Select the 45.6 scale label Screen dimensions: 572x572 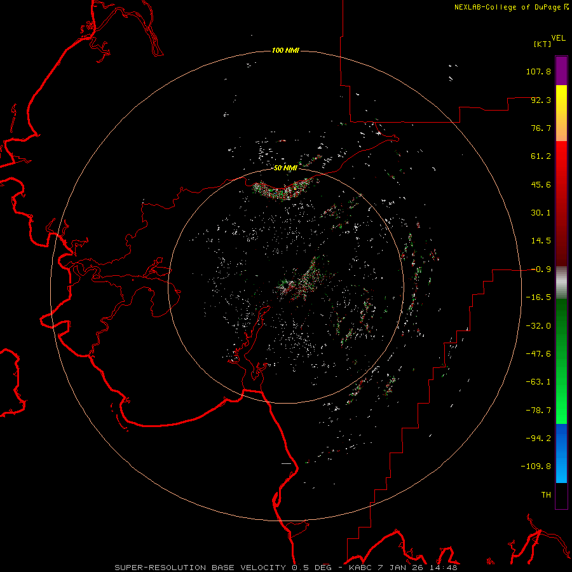click(x=541, y=184)
